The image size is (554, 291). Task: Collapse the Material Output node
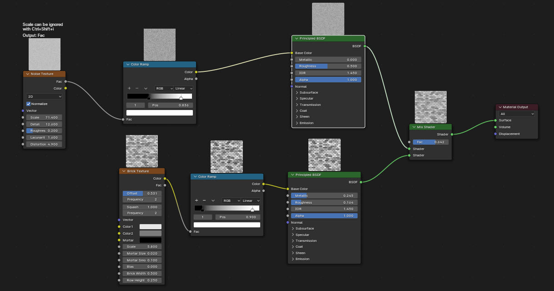click(x=500, y=107)
